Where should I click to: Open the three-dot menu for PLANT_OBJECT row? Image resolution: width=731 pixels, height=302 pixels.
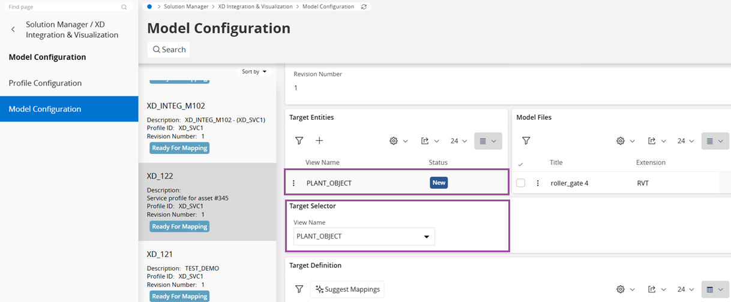coord(293,183)
